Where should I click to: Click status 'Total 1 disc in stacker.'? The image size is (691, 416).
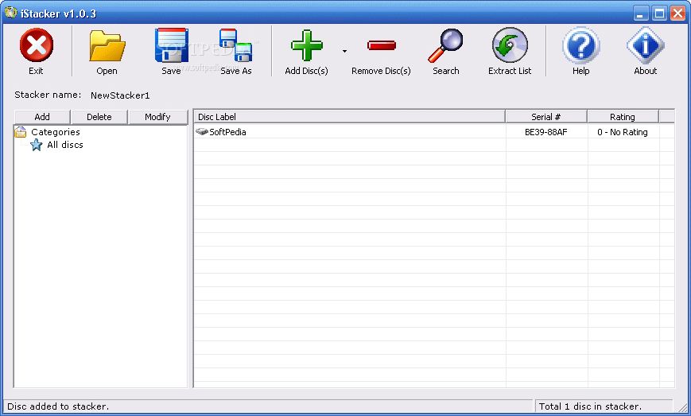[x=590, y=406]
